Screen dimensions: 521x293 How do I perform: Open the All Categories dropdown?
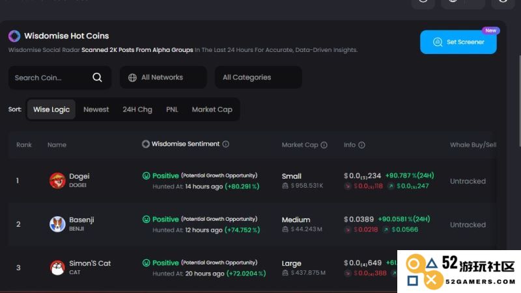(259, 77)
